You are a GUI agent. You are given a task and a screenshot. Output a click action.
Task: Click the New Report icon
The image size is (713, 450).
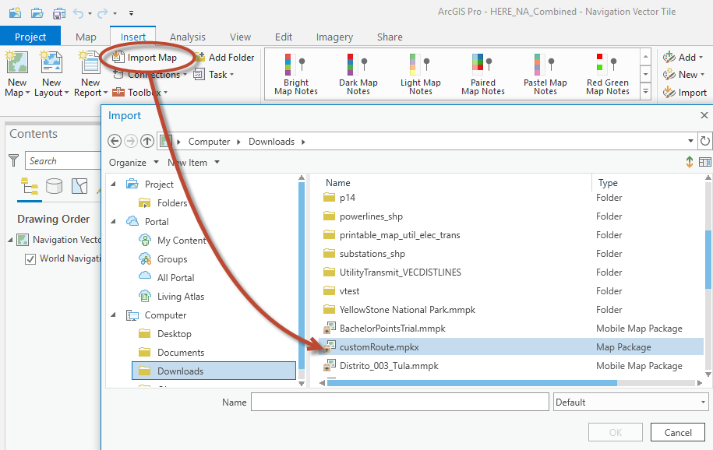[x=90, y=62]
